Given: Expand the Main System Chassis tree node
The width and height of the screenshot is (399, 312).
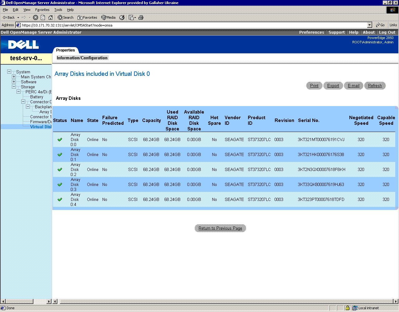Looking at the screenshot, I should click(14, 77).
